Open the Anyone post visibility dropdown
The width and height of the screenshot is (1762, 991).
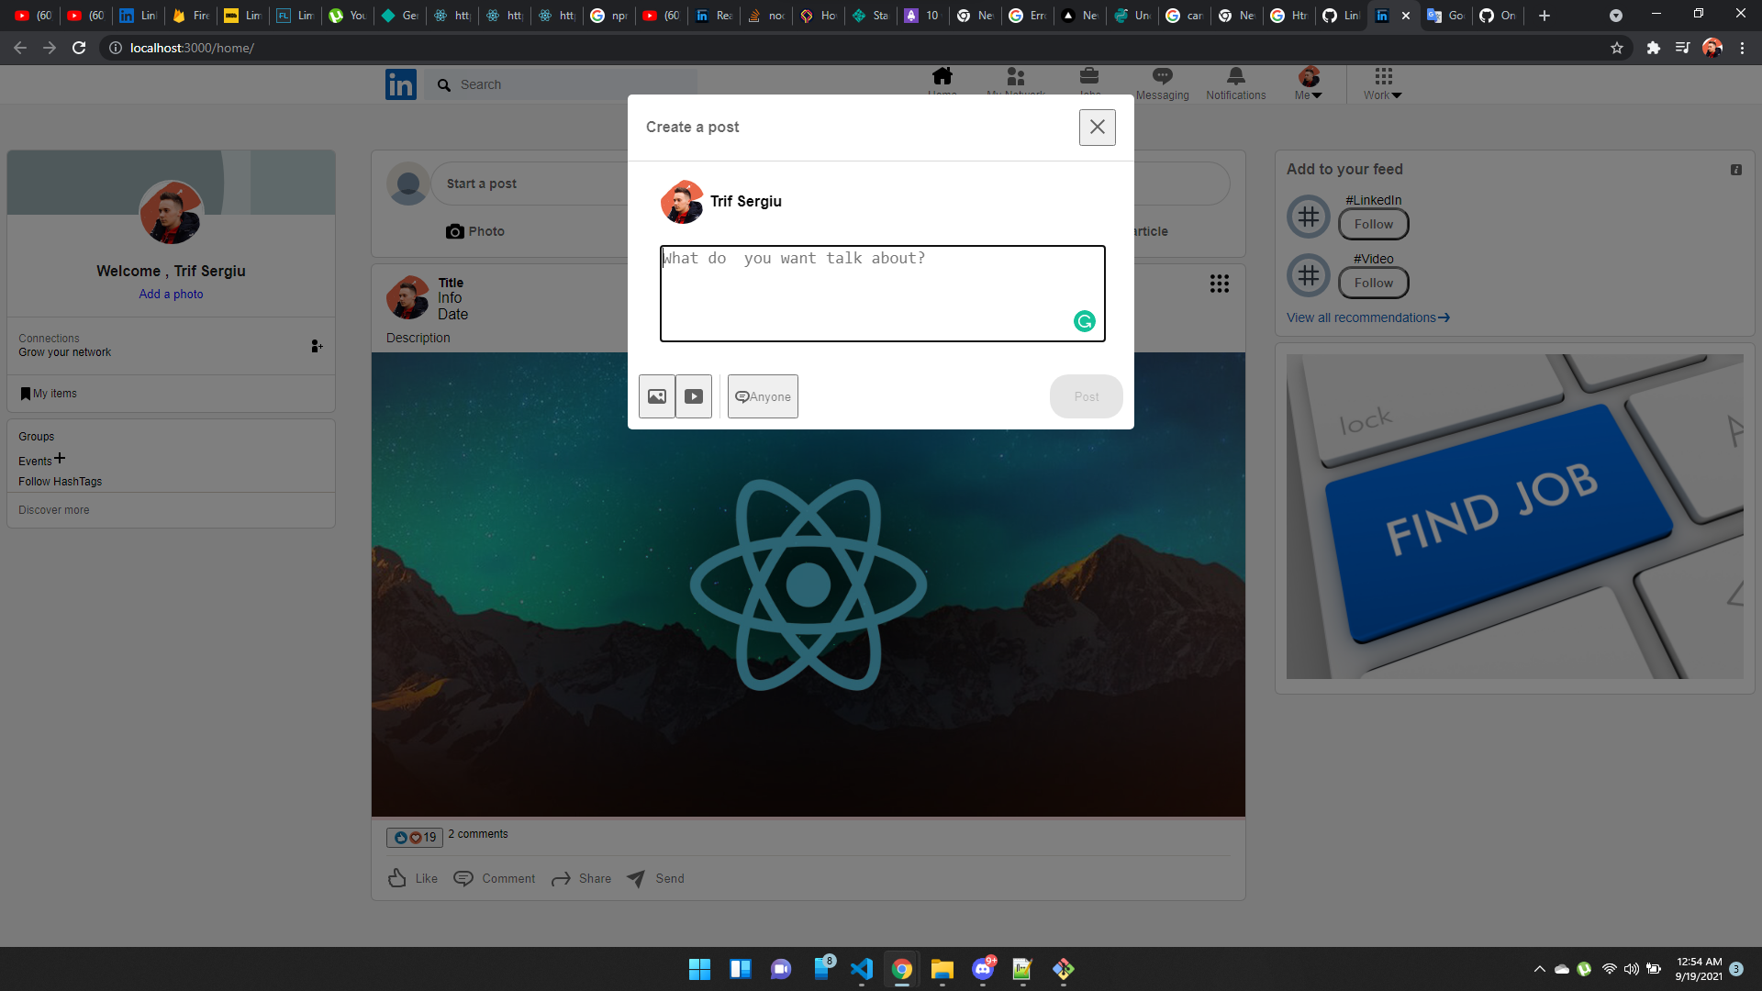coord(762,396)
